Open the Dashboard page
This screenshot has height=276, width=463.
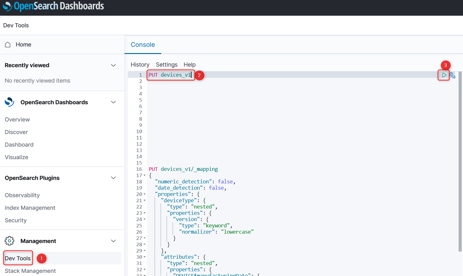click(19, 145)
